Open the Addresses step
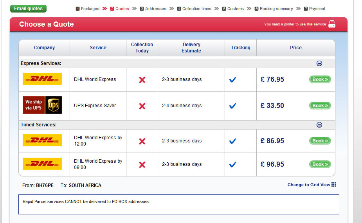The image size is (362, 223). click(153, 9)
